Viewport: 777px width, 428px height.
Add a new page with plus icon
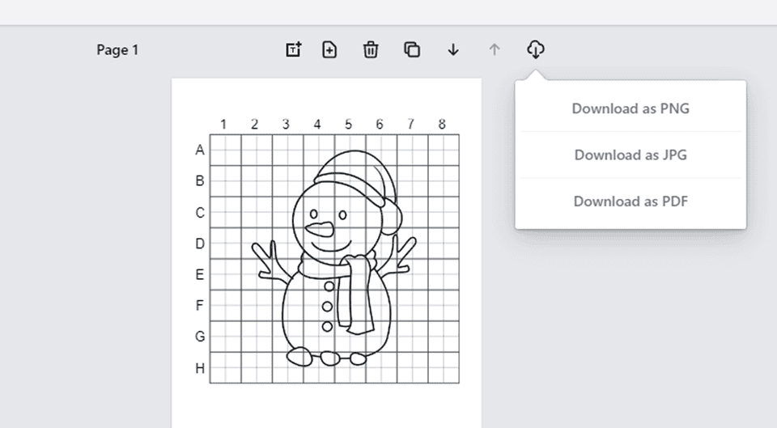tap(329, 49)
